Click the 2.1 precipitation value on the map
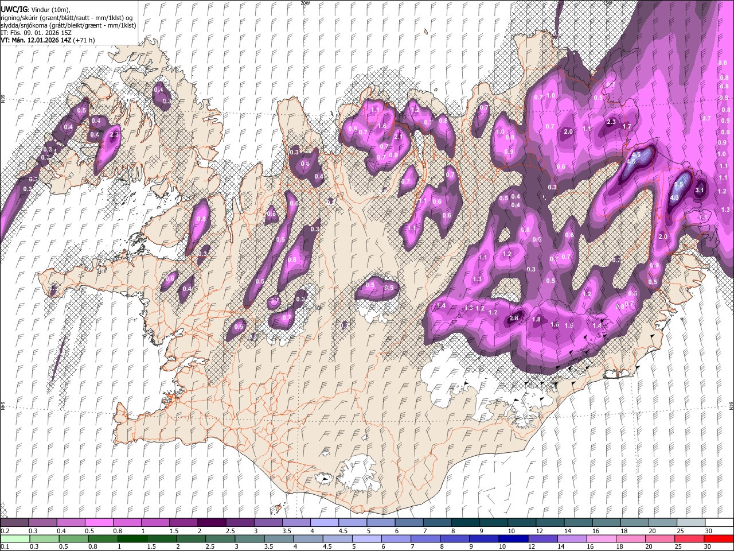The height and width of the screenshot is (551, 734). tap(399, 137)
